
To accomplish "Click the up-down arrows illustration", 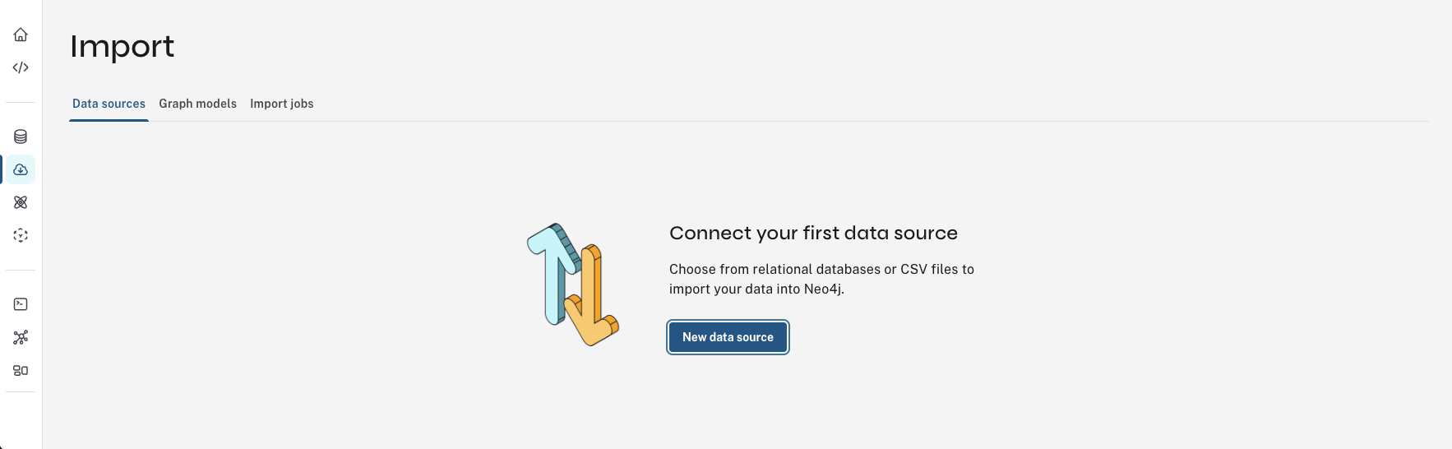I will (x=572, y=285).
